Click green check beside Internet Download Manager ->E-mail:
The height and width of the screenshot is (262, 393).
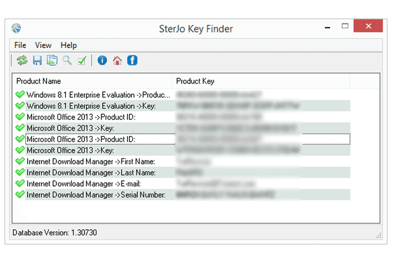[20, 183]
